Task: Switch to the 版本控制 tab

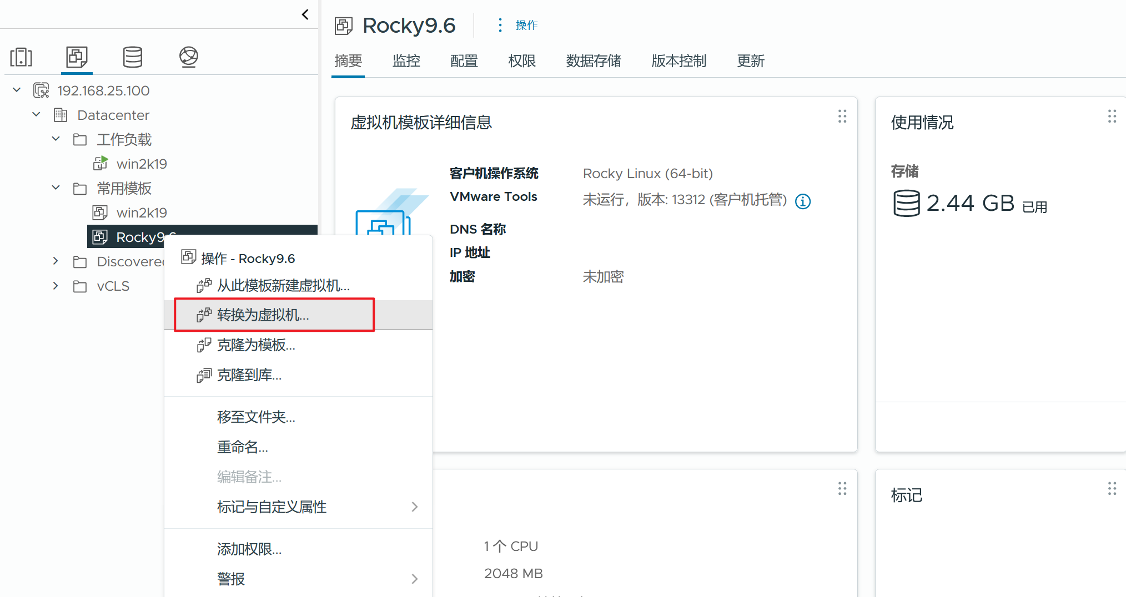Action: (x=679, y=60)
